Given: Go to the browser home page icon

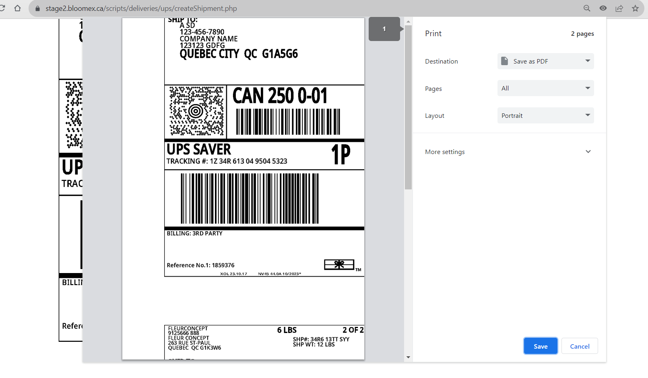Looking at the screenshot, I should (17, 8).
